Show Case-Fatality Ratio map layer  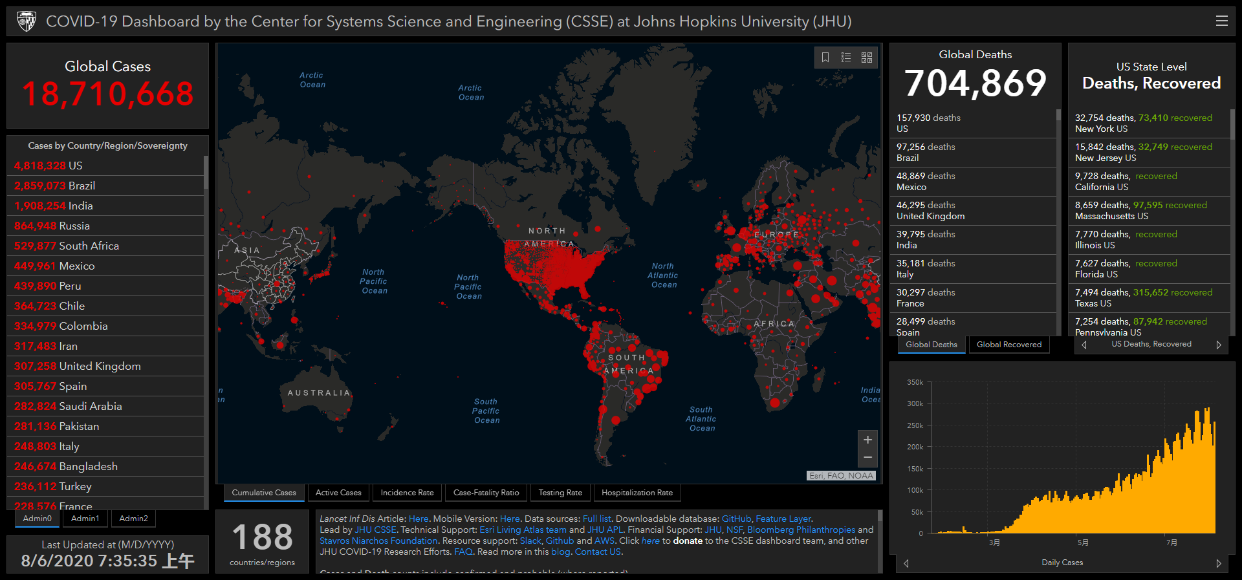coord(486,493)
